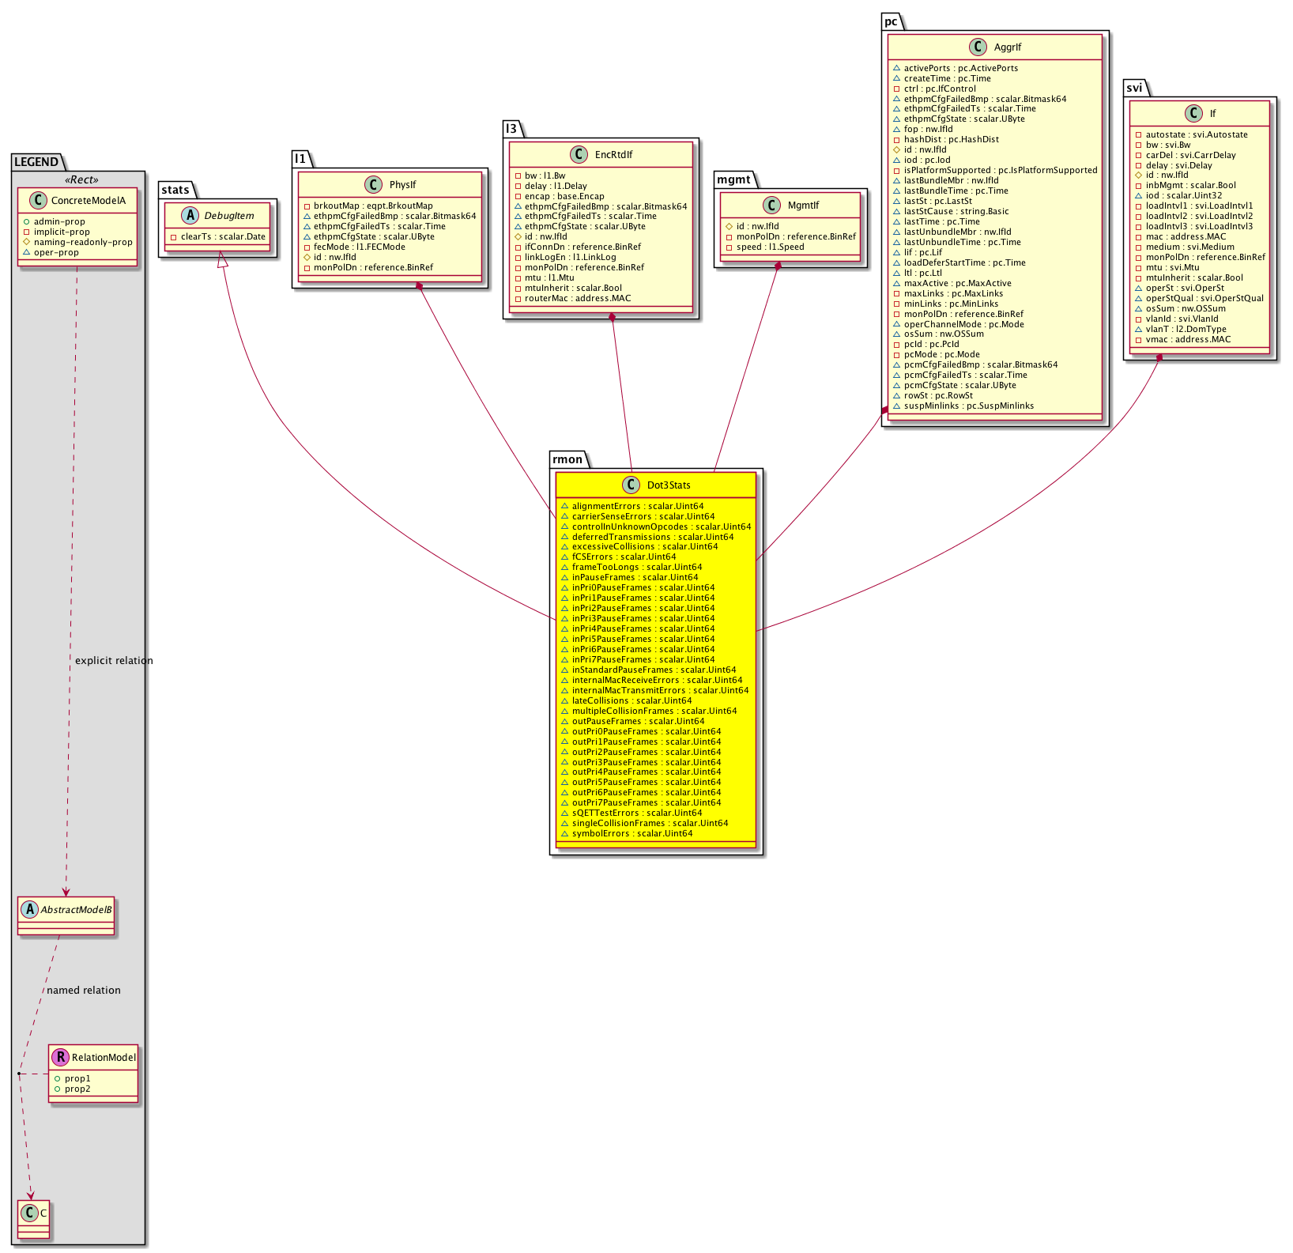The height and width of the screenshot is (1253, 1293).
Task: Select the suspMinlinks attribute in AggrIf
Action: (x=968, y=406)
